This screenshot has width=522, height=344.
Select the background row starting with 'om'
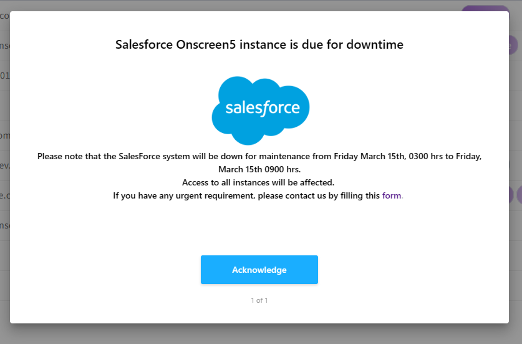pos(4,135)
